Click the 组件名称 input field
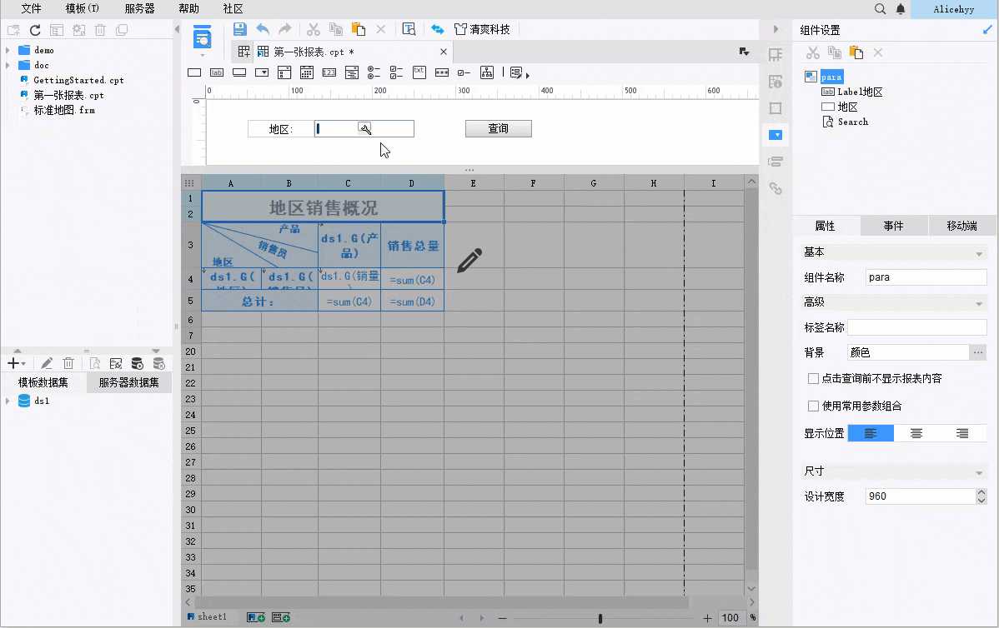Screen dimensions: 999x628 926,277
